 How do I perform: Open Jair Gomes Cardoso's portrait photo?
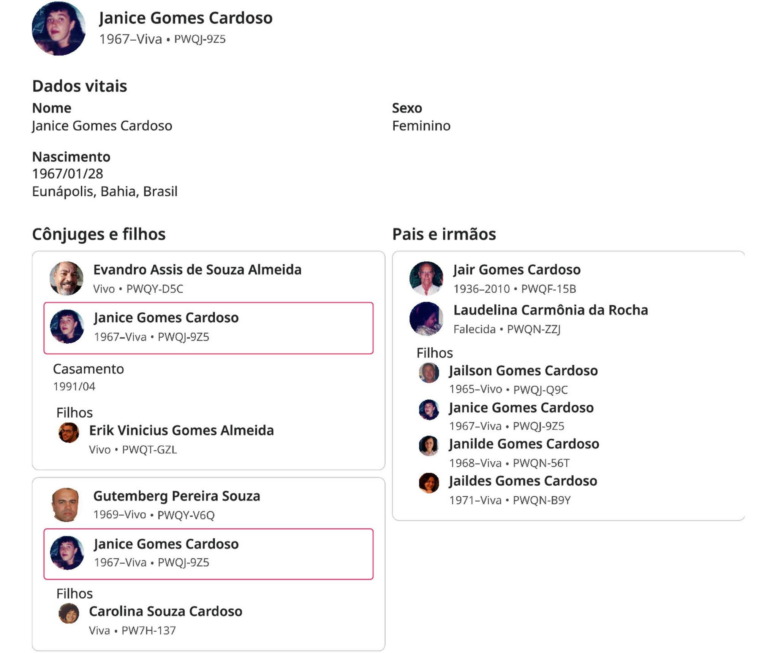[x=426, y=278]
